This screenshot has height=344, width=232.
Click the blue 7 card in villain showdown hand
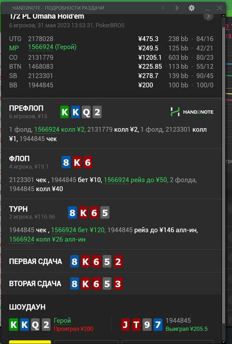click(158, 325)
